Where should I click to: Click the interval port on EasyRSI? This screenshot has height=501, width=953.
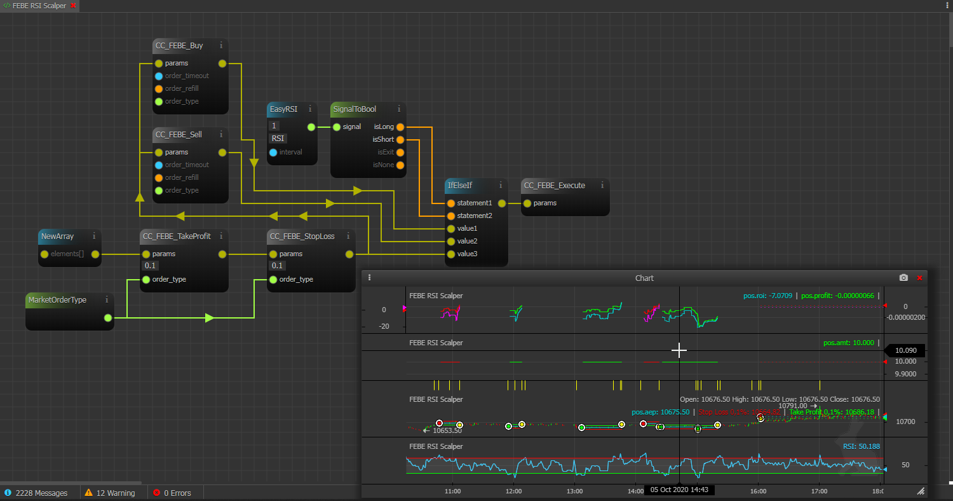tap(273, 152)
